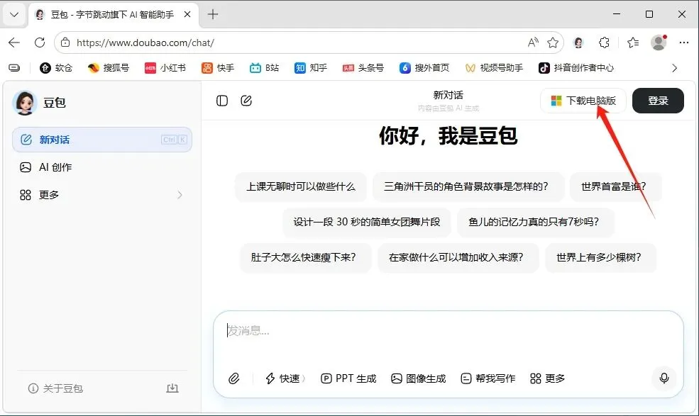Viewport: 699px width, 416px height.
Task: Toggle the sidebar collapse icon
Action: pyautogui.click(x=222, y=101)
